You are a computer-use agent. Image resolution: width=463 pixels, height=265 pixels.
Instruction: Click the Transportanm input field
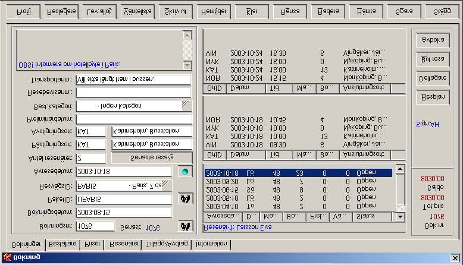(x=133, y=80)
